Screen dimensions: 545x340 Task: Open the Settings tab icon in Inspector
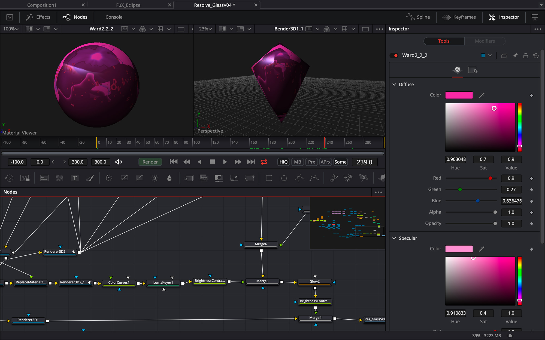(473, 70)
